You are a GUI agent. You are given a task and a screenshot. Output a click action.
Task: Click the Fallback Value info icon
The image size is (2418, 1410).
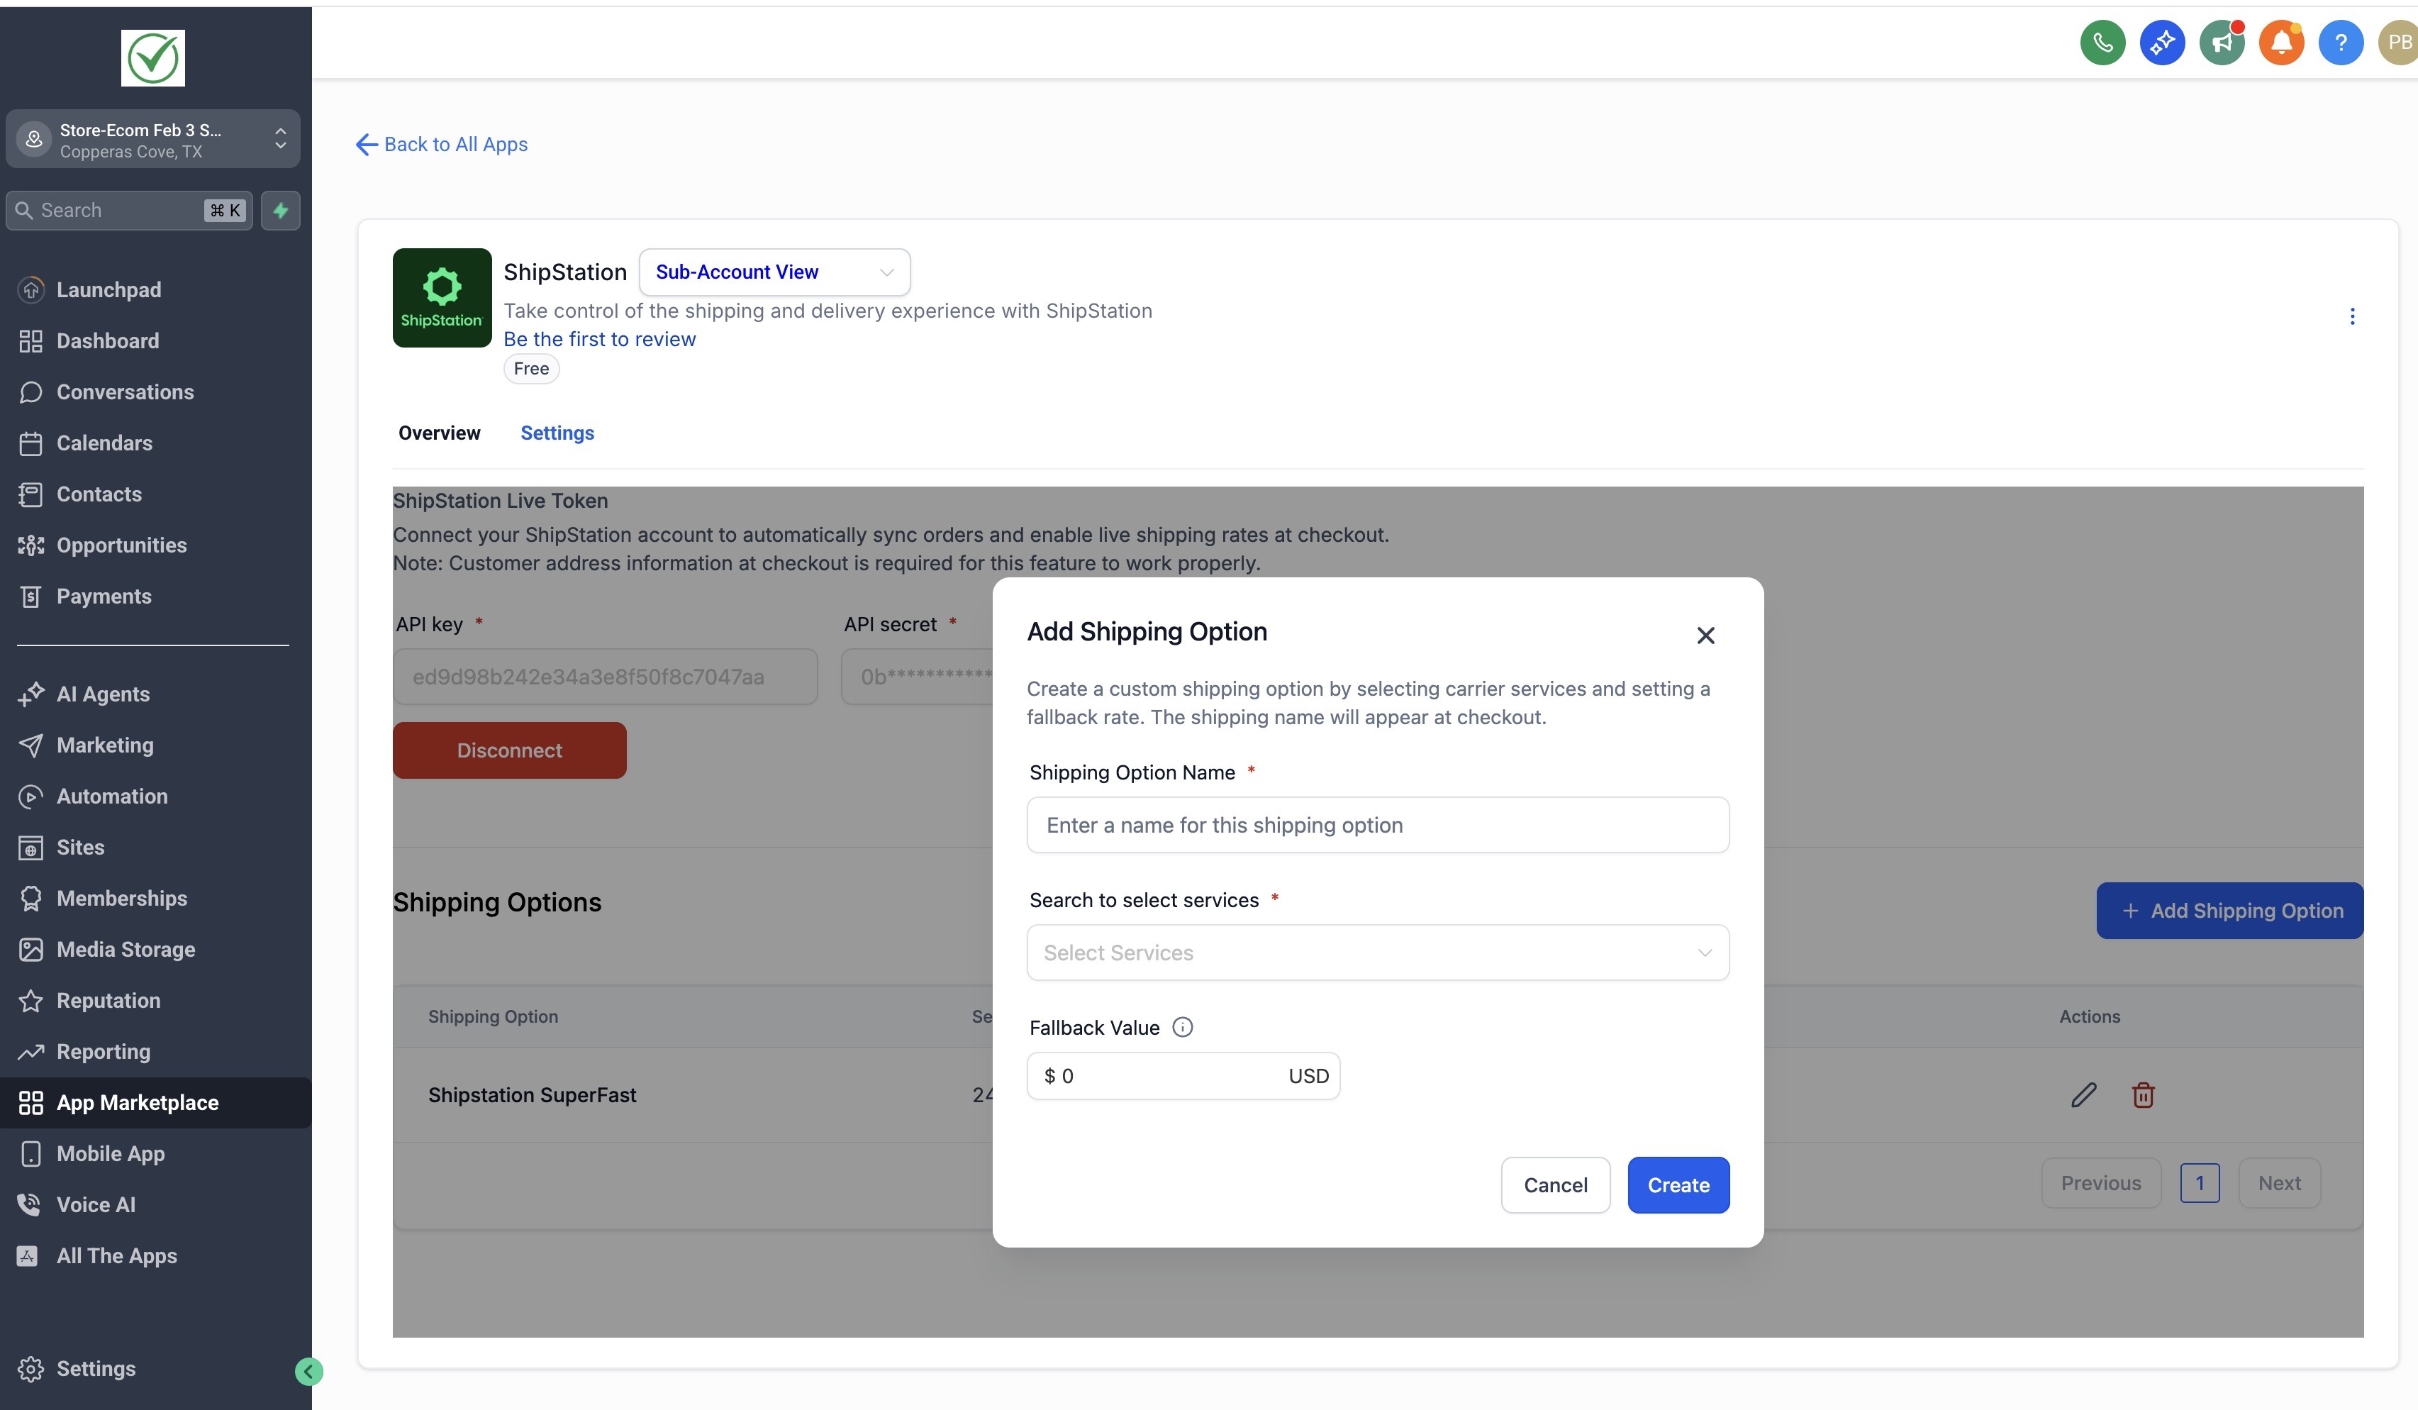(x=1183, y=1027)
